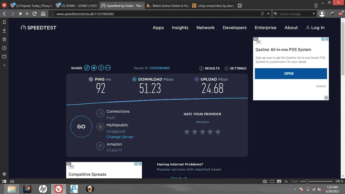Add a web panel with plus icon
The width and height of the screenshot is (345, 194).
click(4, 65)
